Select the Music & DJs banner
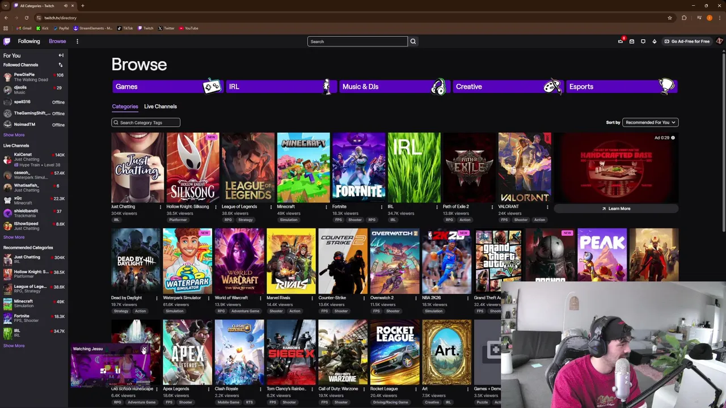 (x=394, y=87)
